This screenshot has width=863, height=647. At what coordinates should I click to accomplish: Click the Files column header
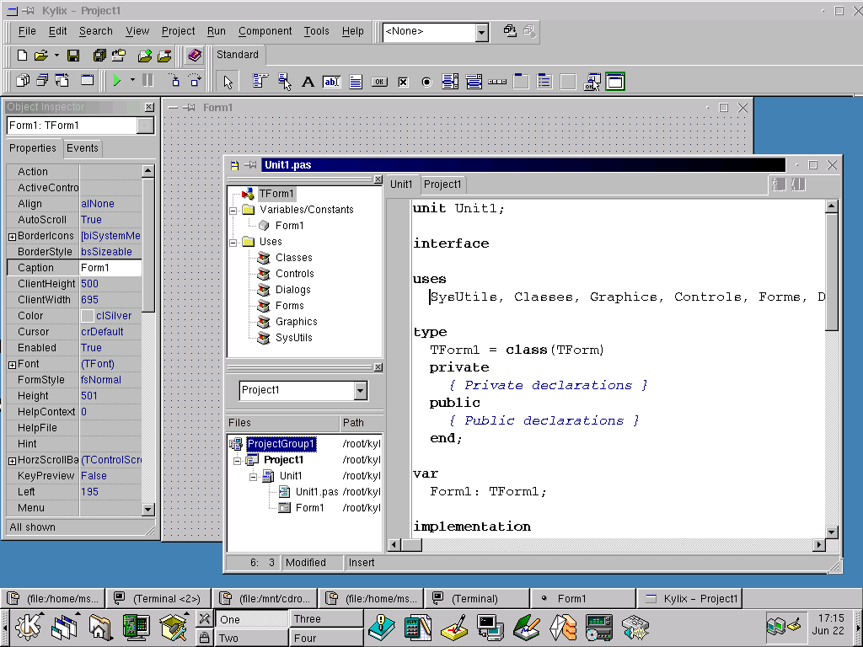coord(283,423)
